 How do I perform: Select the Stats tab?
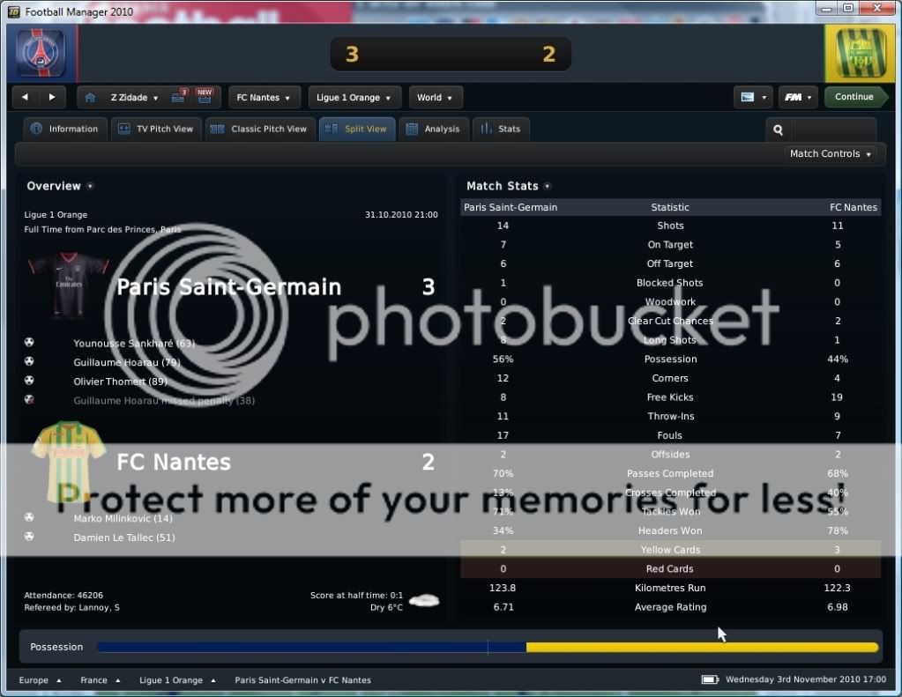pyautogui.click(x=500, y=129)
